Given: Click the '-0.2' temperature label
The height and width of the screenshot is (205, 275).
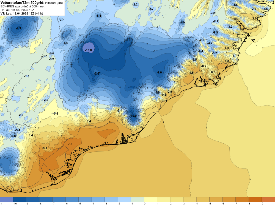Looking at the screenshot, I should (x=204, y=66).
